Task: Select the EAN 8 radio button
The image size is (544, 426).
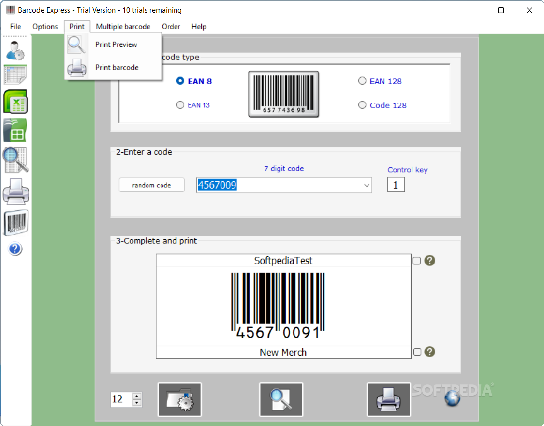Action: click(x=180, y=81)
